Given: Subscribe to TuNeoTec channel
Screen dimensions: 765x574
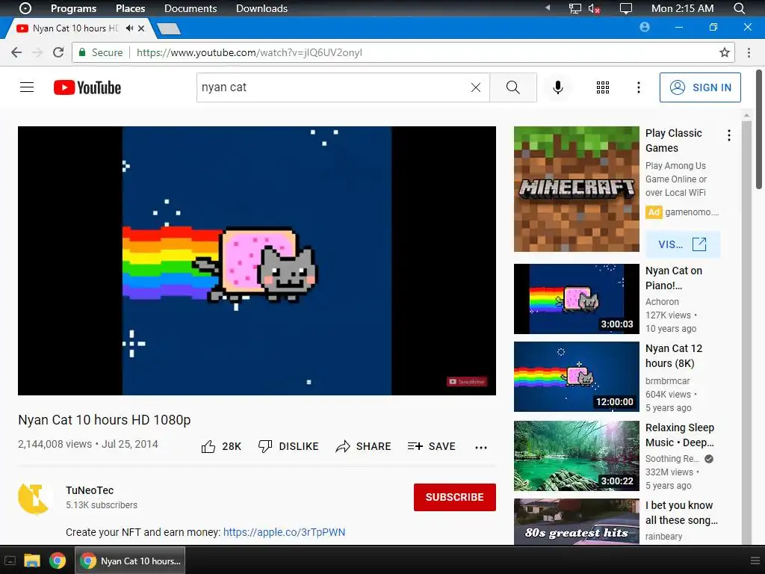Looking at the screenshot, I should [455, 497].
